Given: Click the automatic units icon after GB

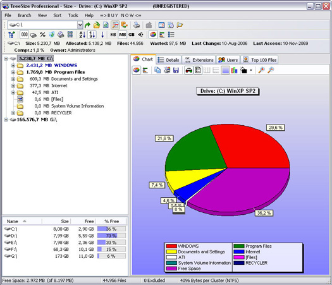Looking at the screenshot, I should pos(140,35).
